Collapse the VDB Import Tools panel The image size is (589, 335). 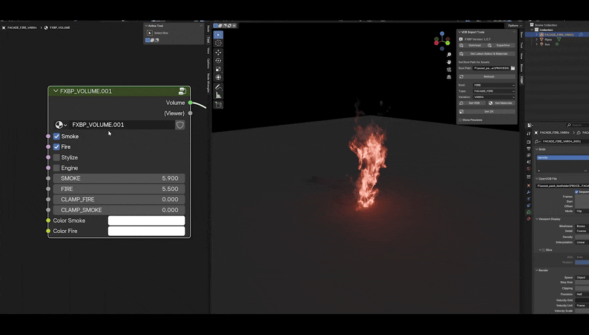(459, 32)
